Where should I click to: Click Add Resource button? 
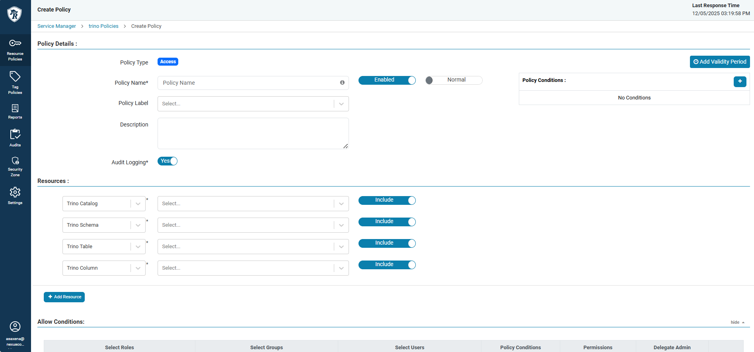click(x=64, y=297)
